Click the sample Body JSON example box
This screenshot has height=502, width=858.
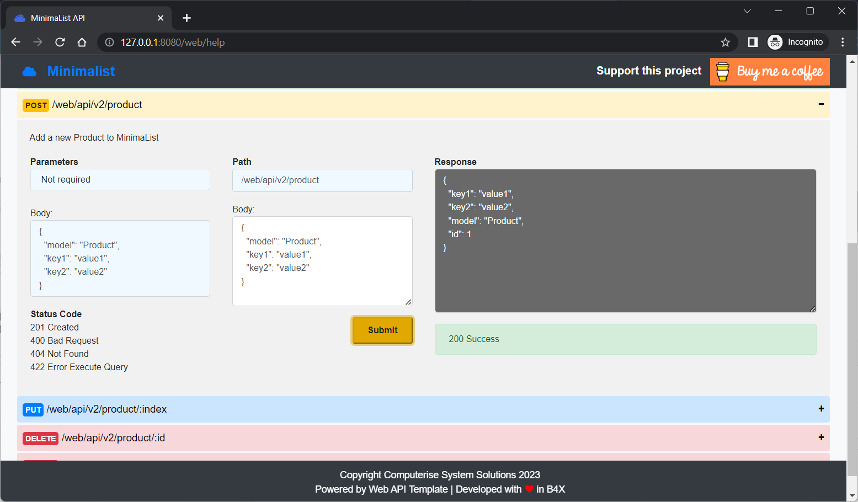[120, 258]
